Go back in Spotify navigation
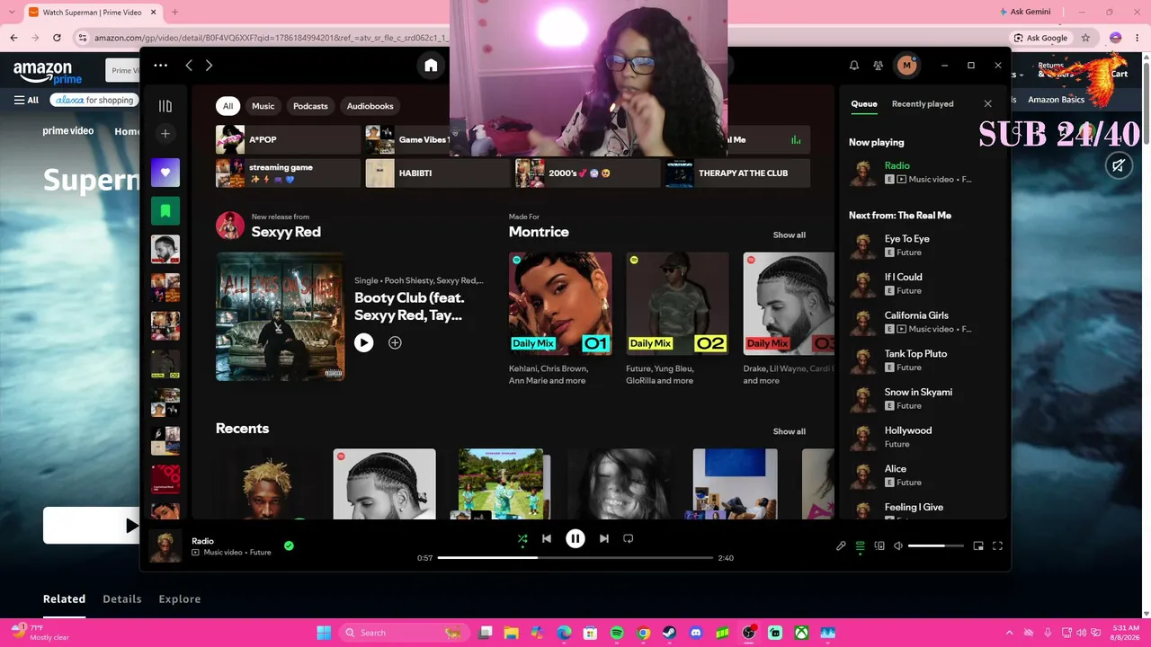This screenshot has height=647, width=1151. (189, 66)
